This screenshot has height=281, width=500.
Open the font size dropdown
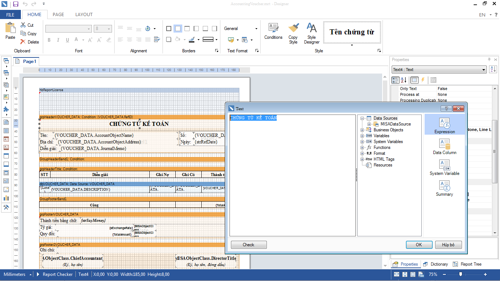[x=109, y=29]
